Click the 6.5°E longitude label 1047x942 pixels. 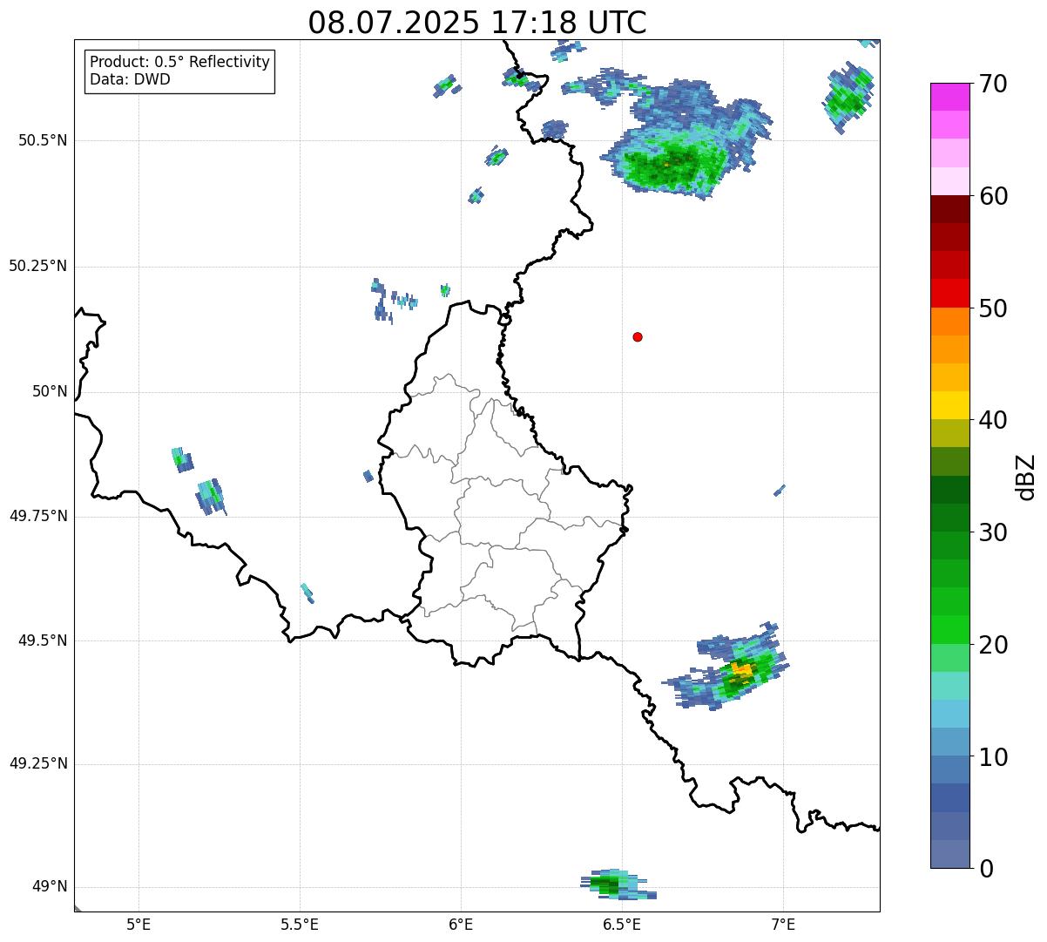622,925
